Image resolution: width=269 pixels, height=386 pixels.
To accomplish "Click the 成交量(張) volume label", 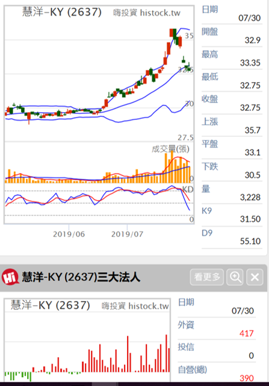I will click(170, 149).
